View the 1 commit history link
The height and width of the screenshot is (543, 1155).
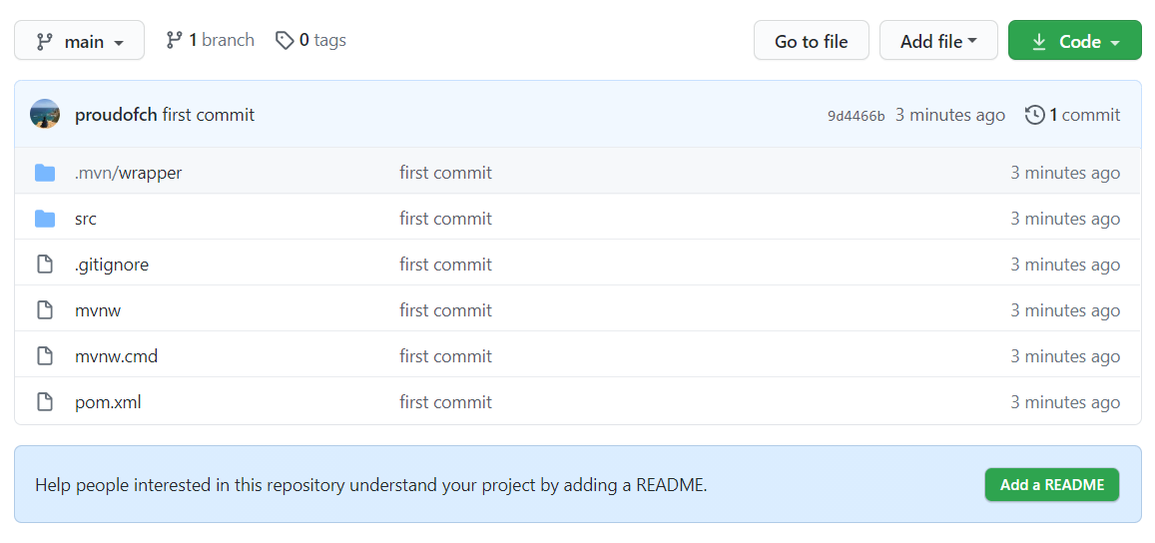pos(1073,115)
